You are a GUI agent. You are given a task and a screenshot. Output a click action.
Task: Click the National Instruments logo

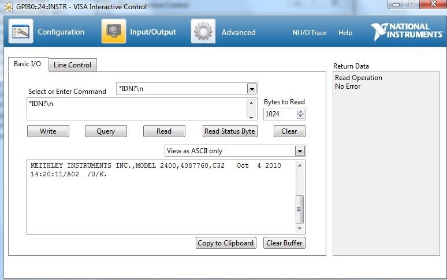coord(407,32)
